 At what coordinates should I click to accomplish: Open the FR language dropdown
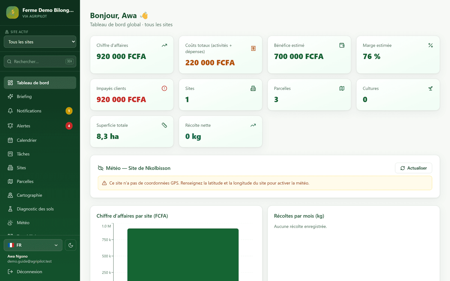[33, 245]
